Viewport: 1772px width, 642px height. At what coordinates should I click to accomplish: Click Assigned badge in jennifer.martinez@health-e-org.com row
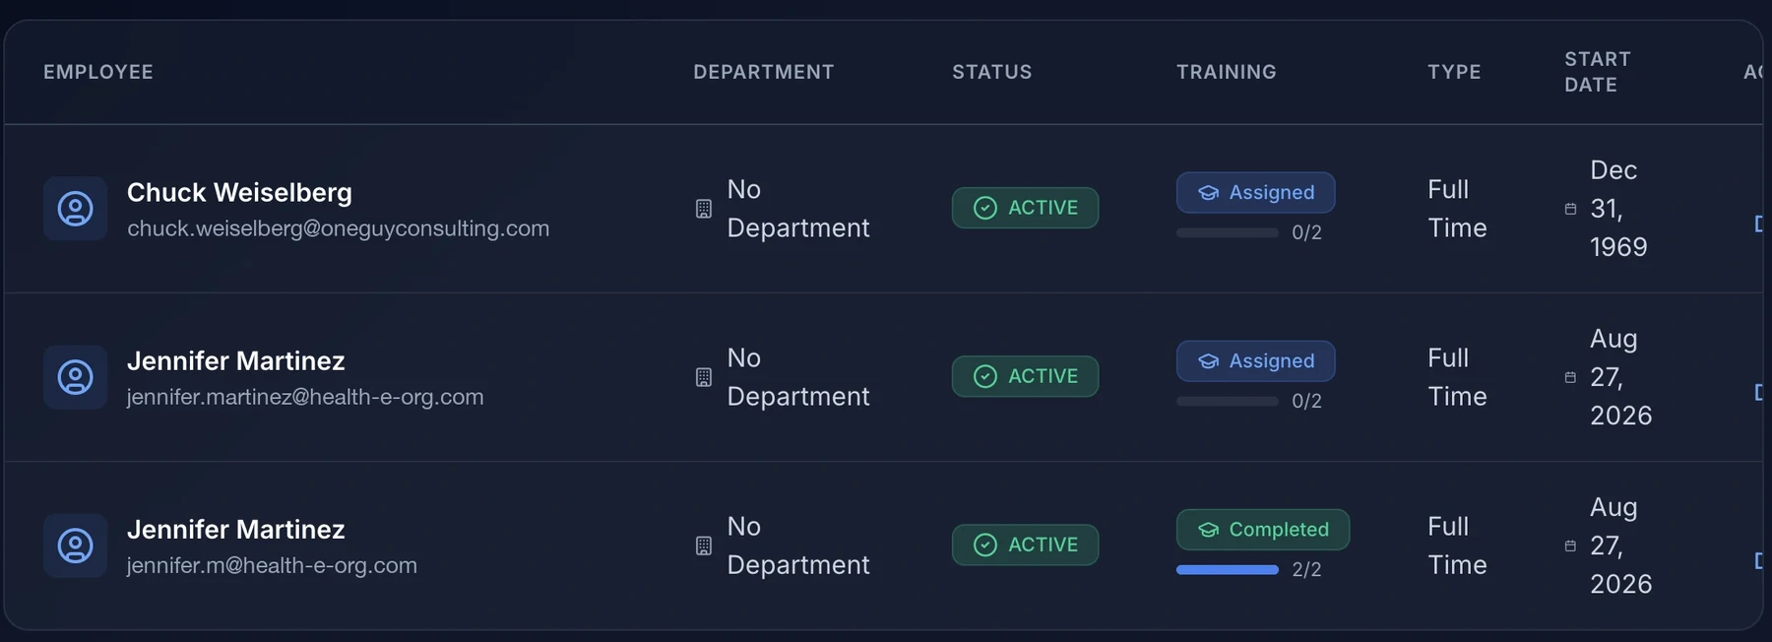pyautogui.click(x=1256, y=361)
